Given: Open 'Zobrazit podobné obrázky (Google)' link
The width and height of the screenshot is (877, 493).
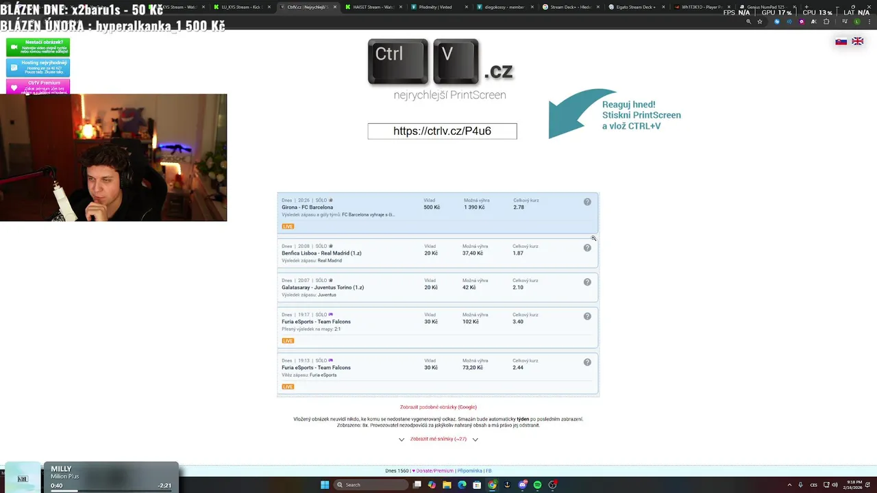Looking at the screenshot, I should tap(438, 407).
